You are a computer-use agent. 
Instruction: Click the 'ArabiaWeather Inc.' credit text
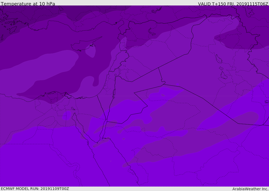pos(250,189)
